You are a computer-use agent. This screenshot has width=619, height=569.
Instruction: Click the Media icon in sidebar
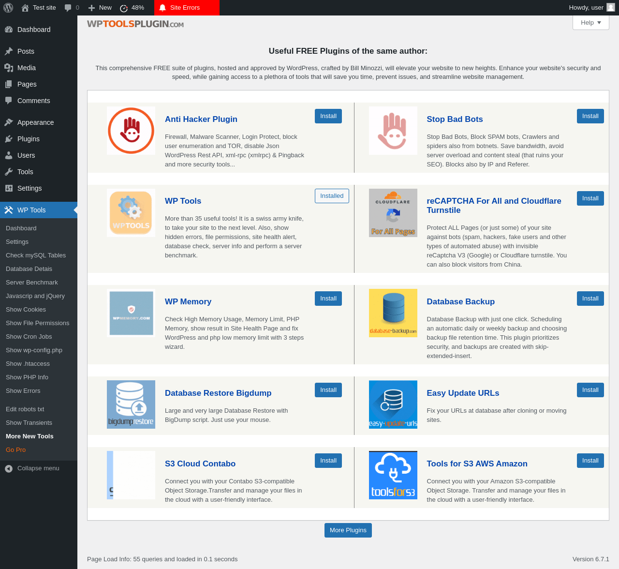click(9, 68)
